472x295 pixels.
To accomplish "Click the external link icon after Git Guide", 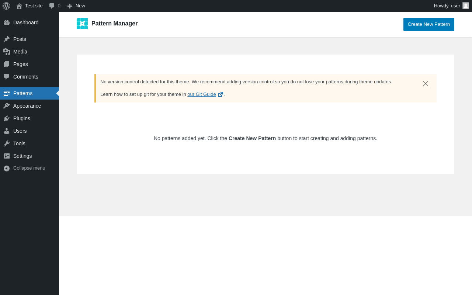I will [221, 94].
